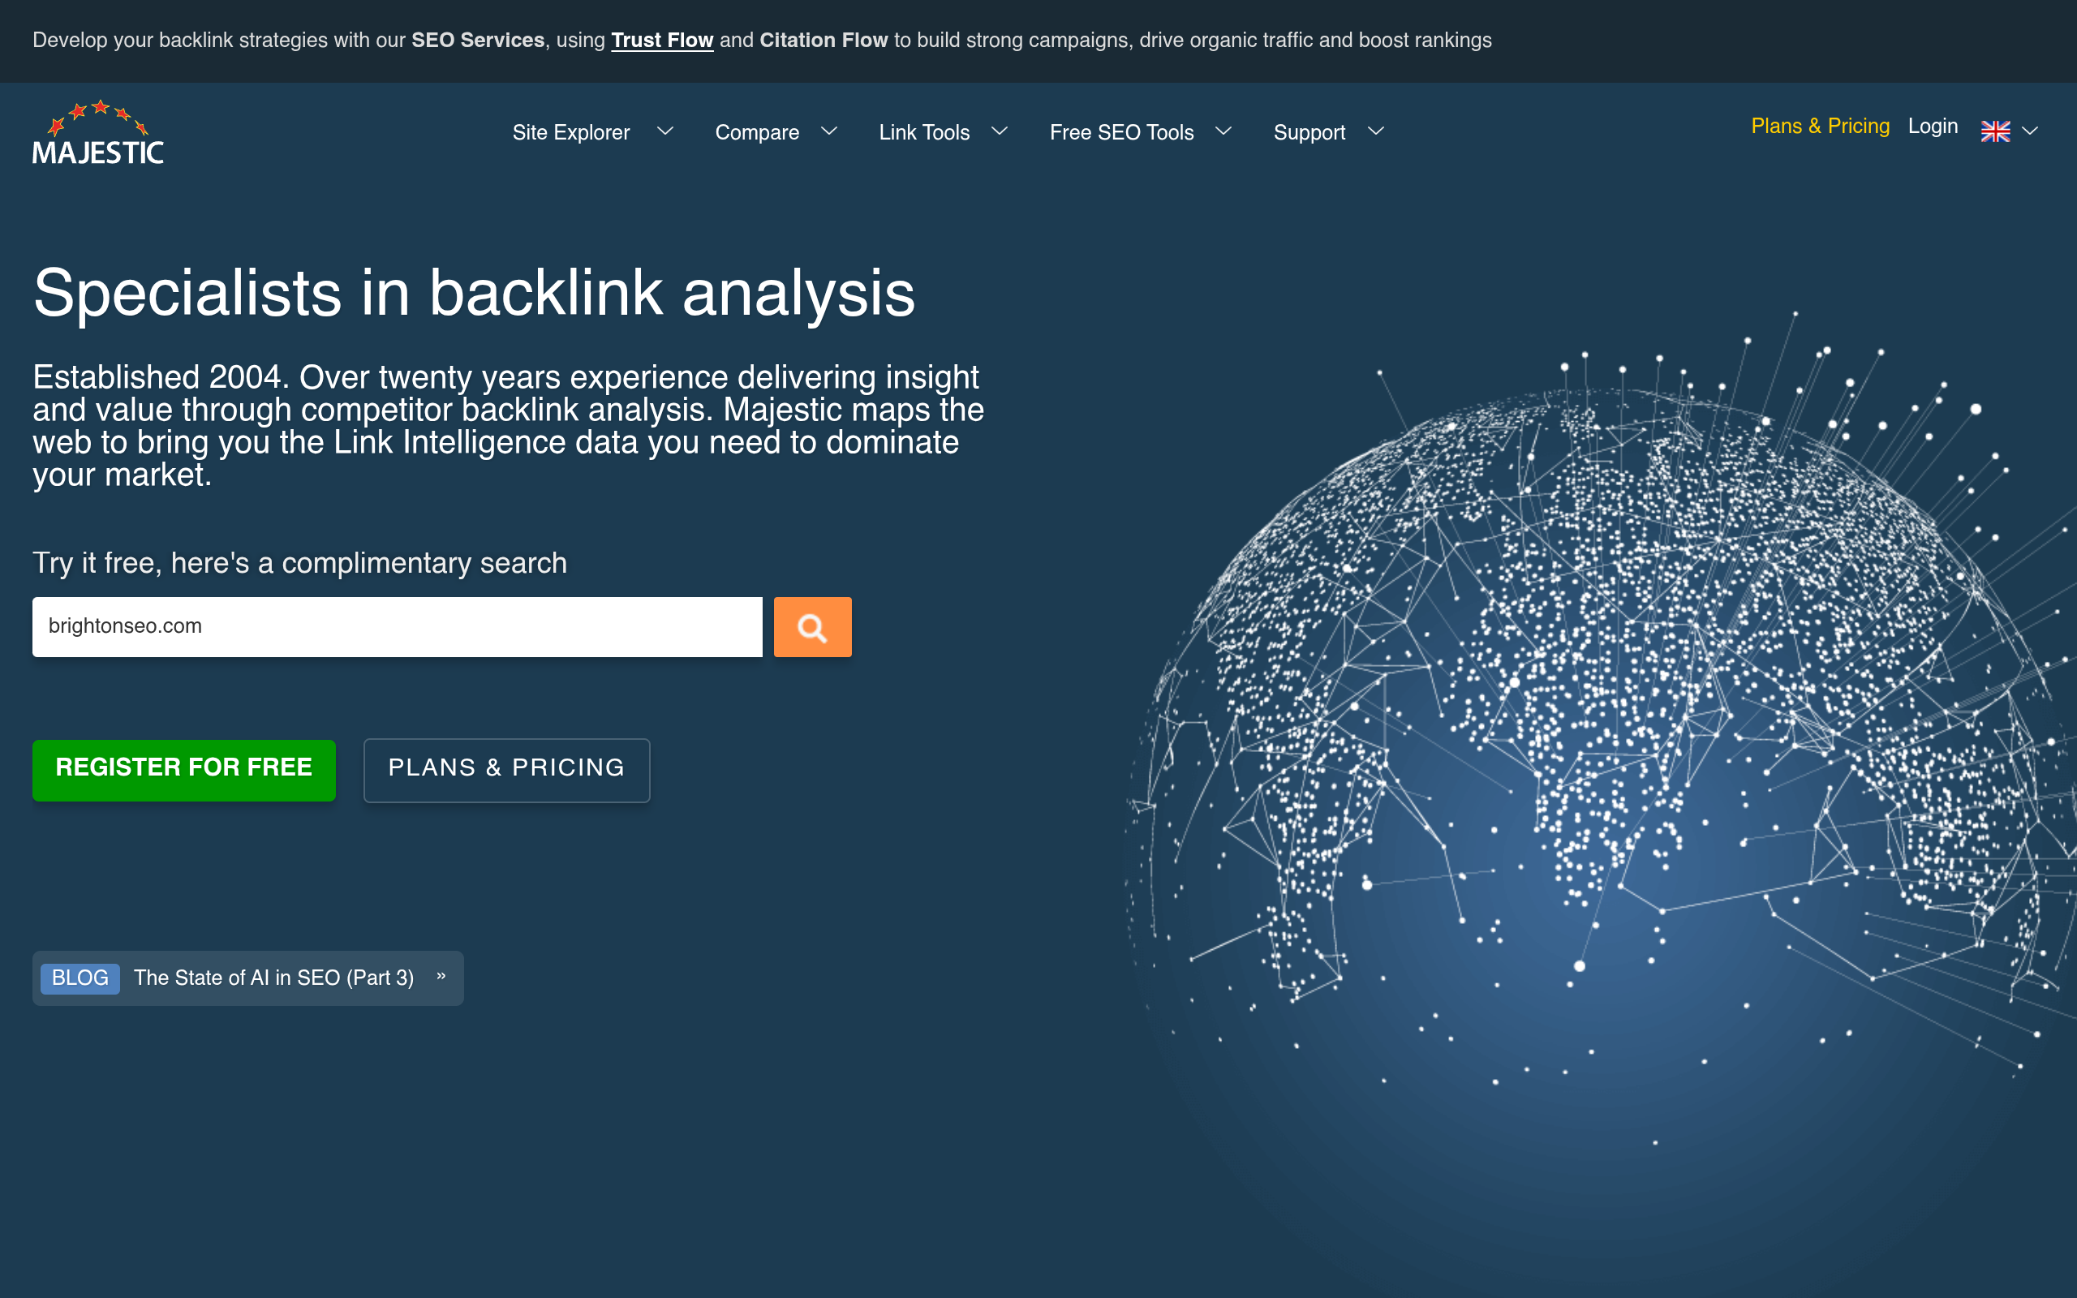This screenshot has width=2077, height=1298.
Task: Open the Free SEO Tools menu
Action: pyautogui.click(x=1122, y=132)
